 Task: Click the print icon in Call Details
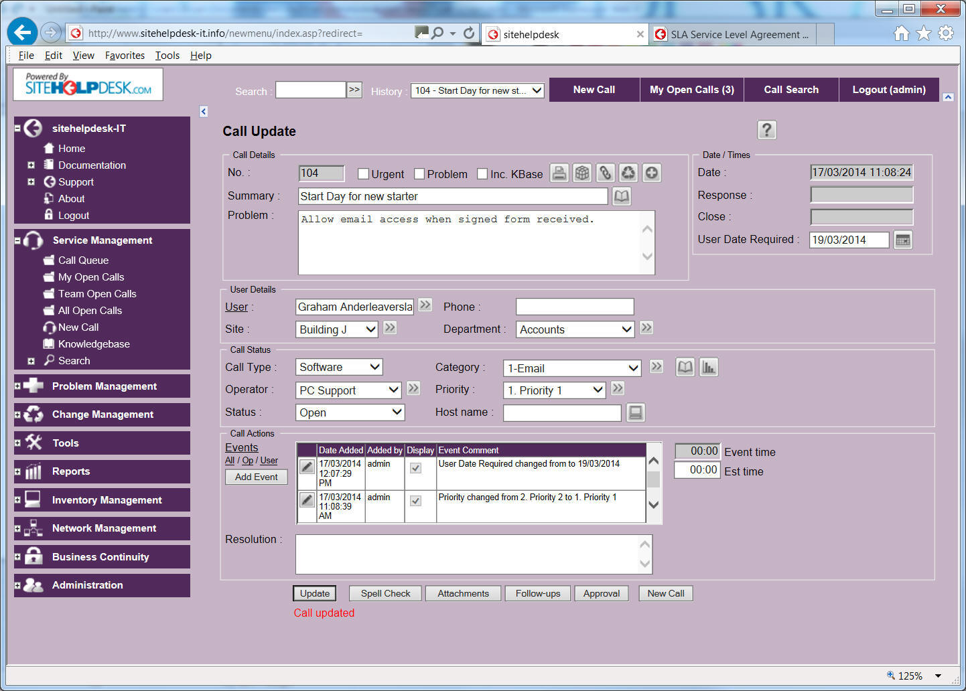559,173
